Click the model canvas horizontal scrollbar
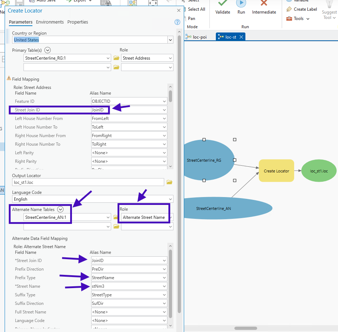 click(x=246, y=328)
